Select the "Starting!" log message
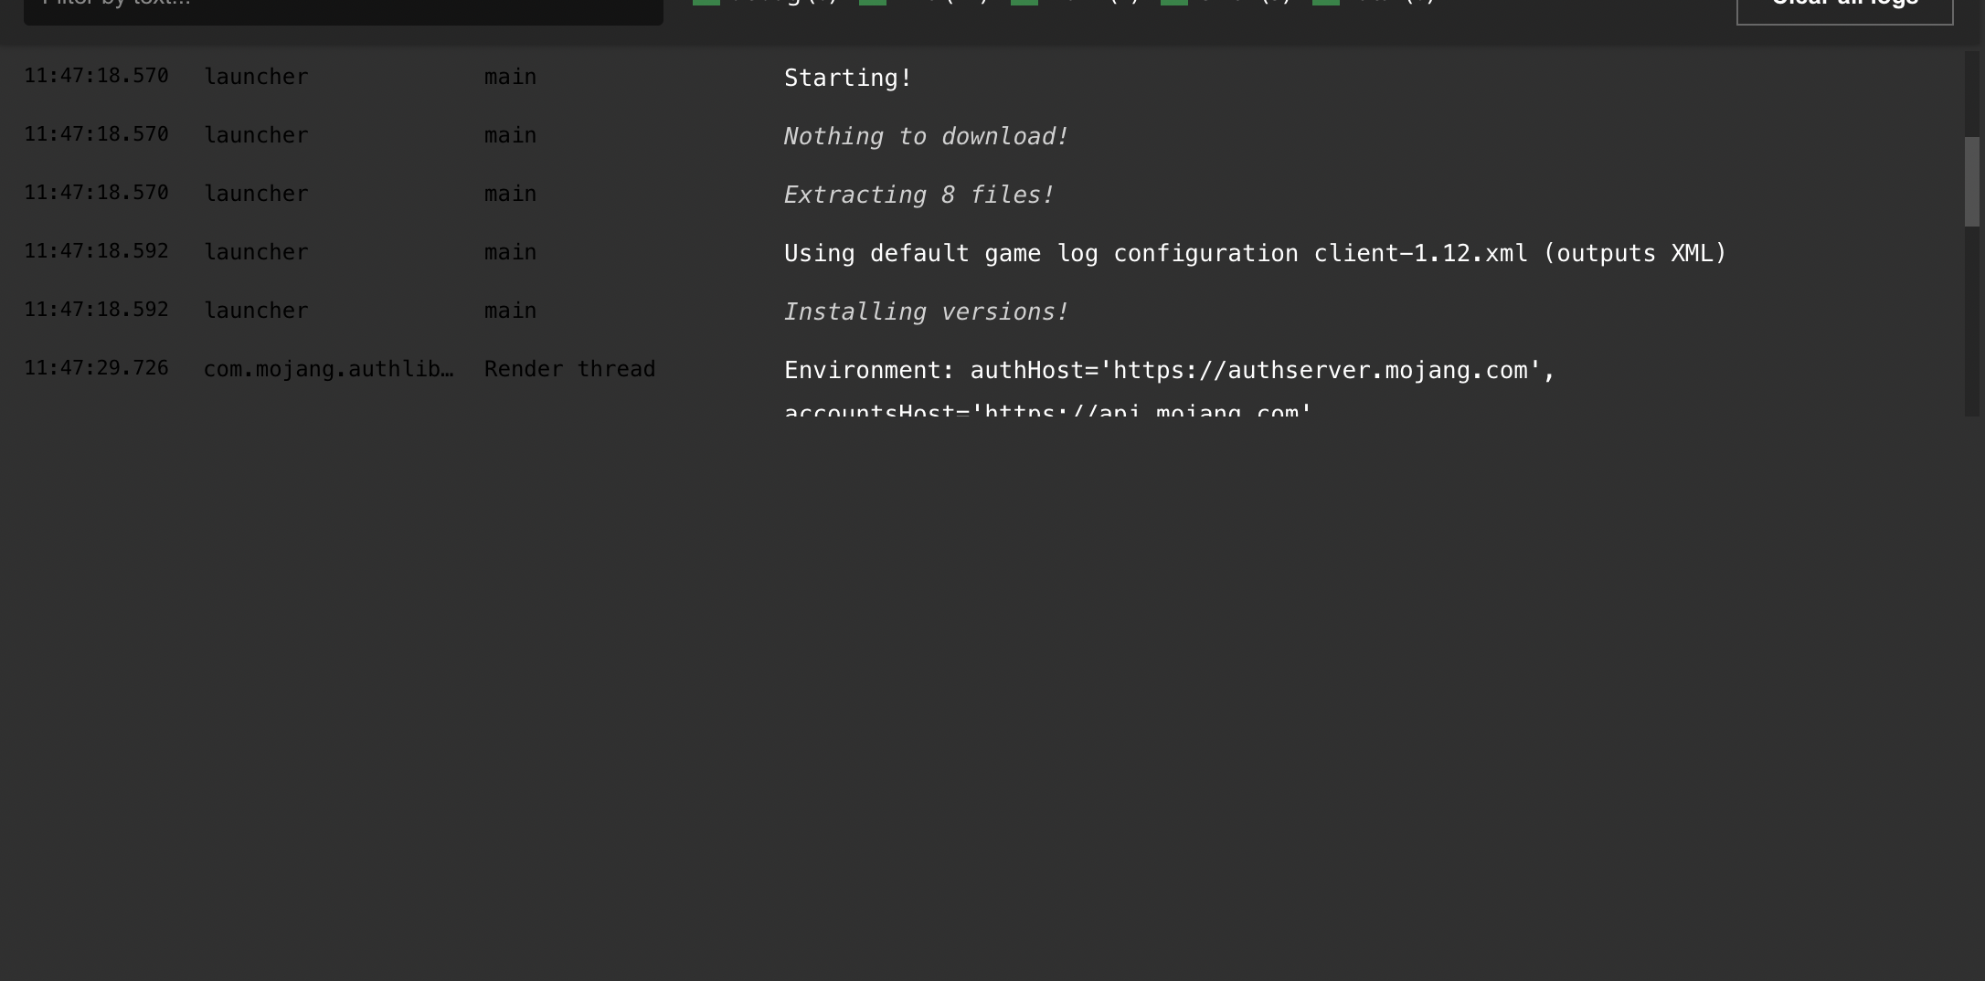Screen dimensions: 1985x981 pos(847,79)
